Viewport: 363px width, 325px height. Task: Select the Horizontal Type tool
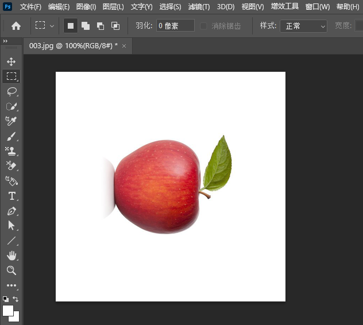11,196
